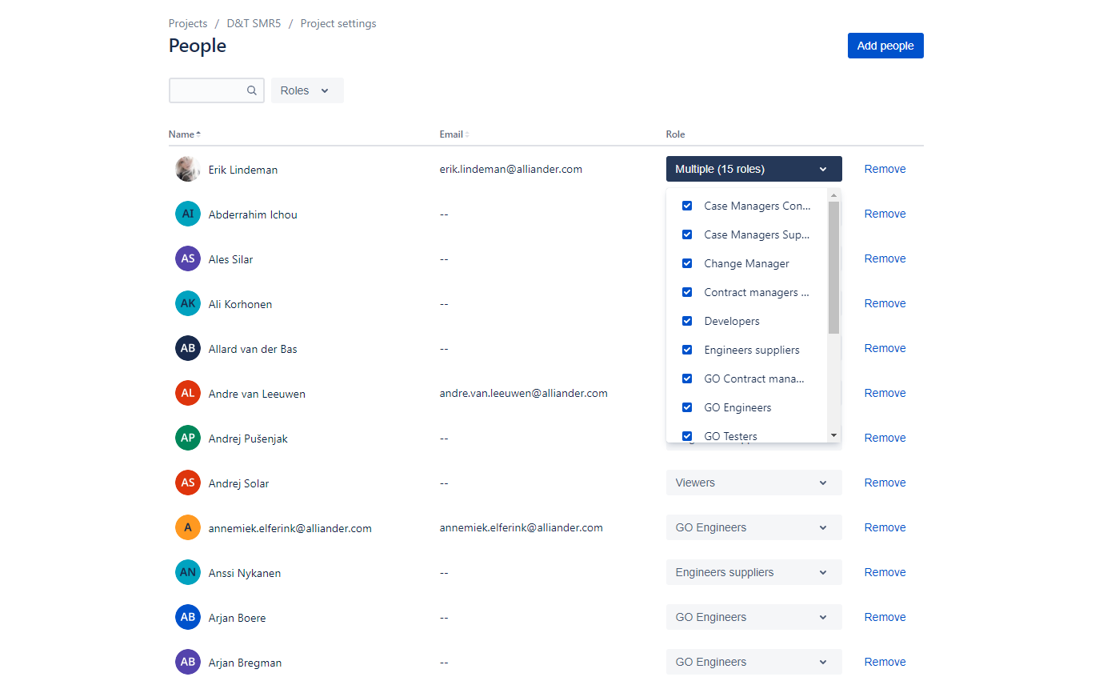The image size is (1099, 681).
Task: Uncheck the Engineers suppliers checkbox
Action: [686, 350]
